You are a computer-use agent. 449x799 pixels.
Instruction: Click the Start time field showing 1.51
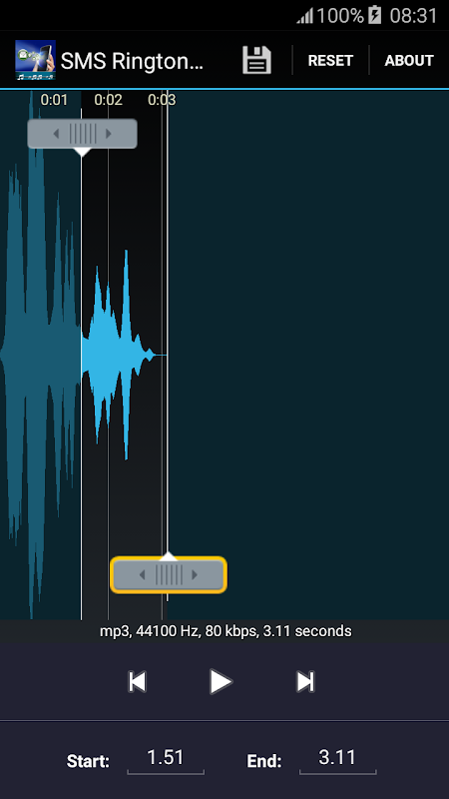[166, 760]
